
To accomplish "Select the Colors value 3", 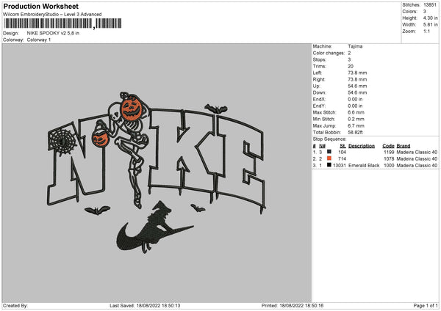I will [425, 12].
